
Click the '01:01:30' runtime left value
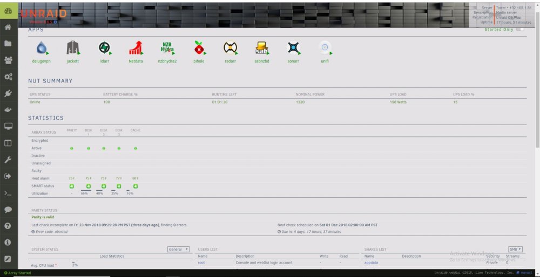219,102
